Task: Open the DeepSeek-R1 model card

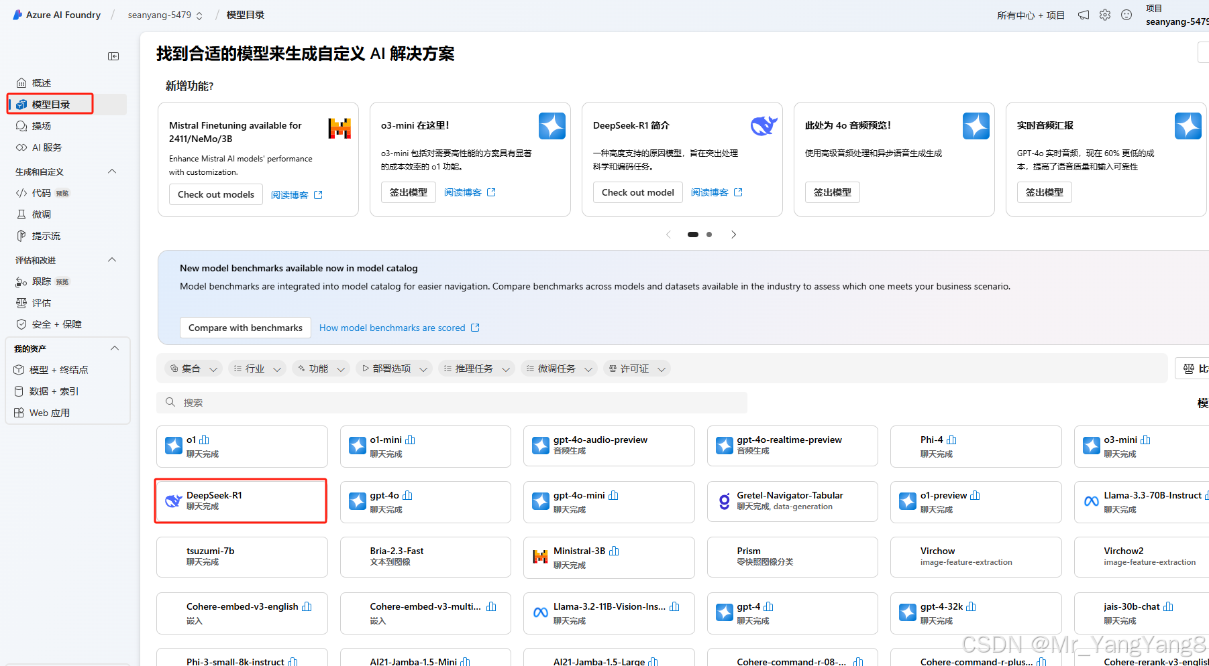Action: [242, 502]
